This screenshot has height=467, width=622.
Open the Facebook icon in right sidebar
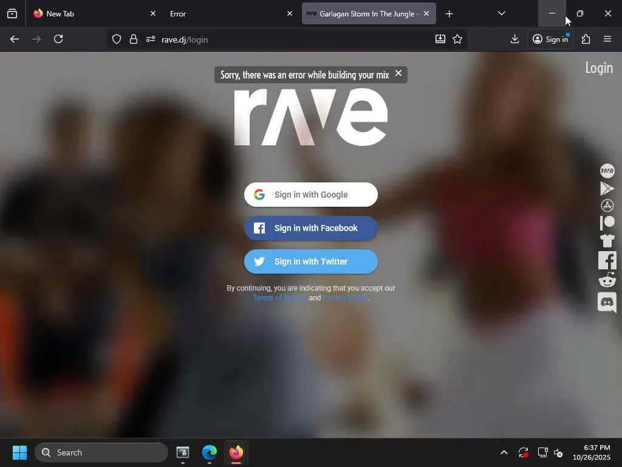point(607,260)
